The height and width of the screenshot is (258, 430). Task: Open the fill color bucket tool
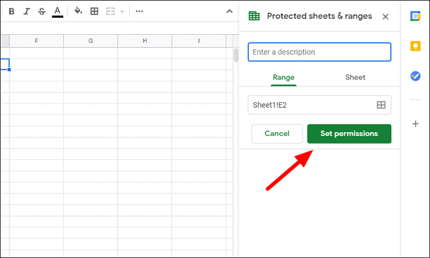click(x=78, y=11)
